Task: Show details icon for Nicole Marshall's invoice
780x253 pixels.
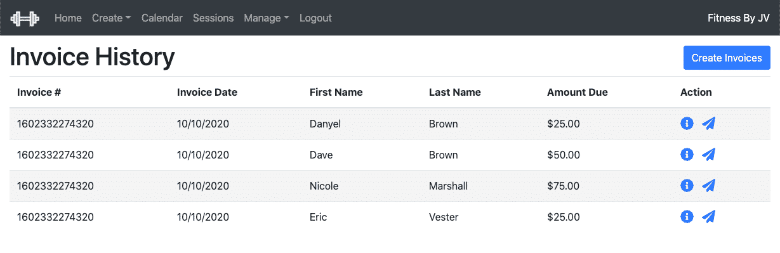Action: click(686, 186)
